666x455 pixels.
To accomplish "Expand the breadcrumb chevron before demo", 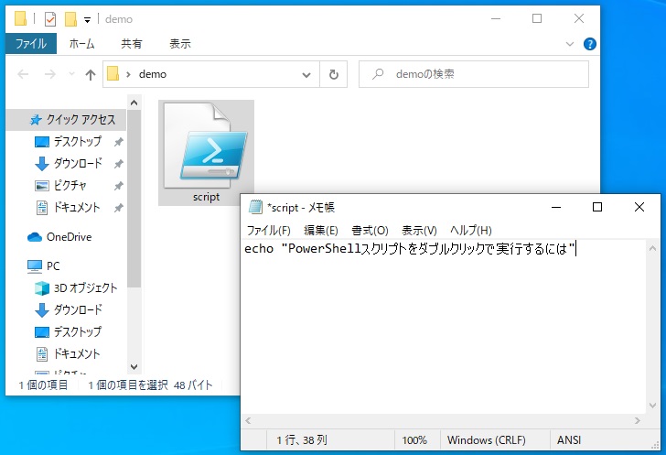I will click(128, 75).
